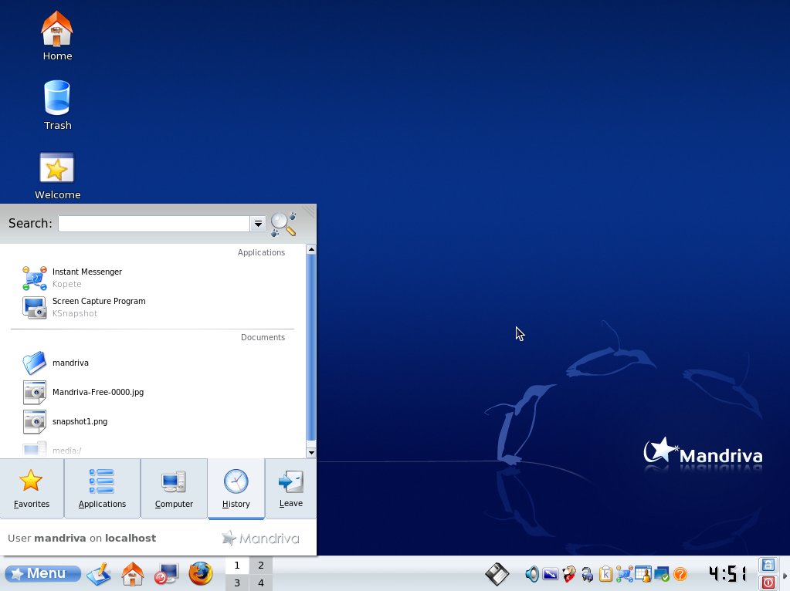
Task: Launch Firefox from the panel
Action: [201, 574]
